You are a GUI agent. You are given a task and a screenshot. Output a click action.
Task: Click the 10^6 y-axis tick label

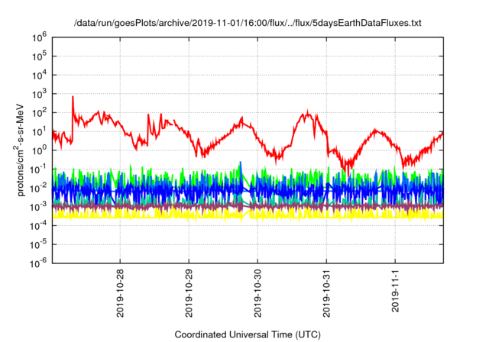39,37
